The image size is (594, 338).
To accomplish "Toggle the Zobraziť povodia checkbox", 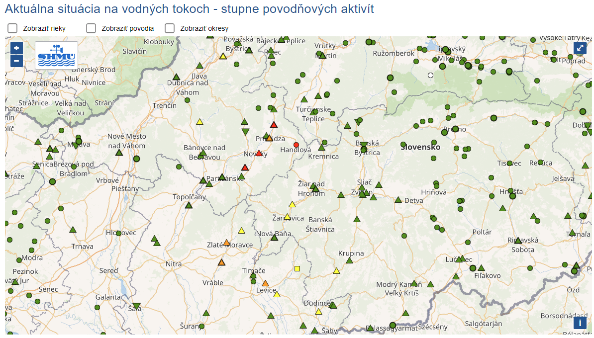I will click(x=91, y=28).
